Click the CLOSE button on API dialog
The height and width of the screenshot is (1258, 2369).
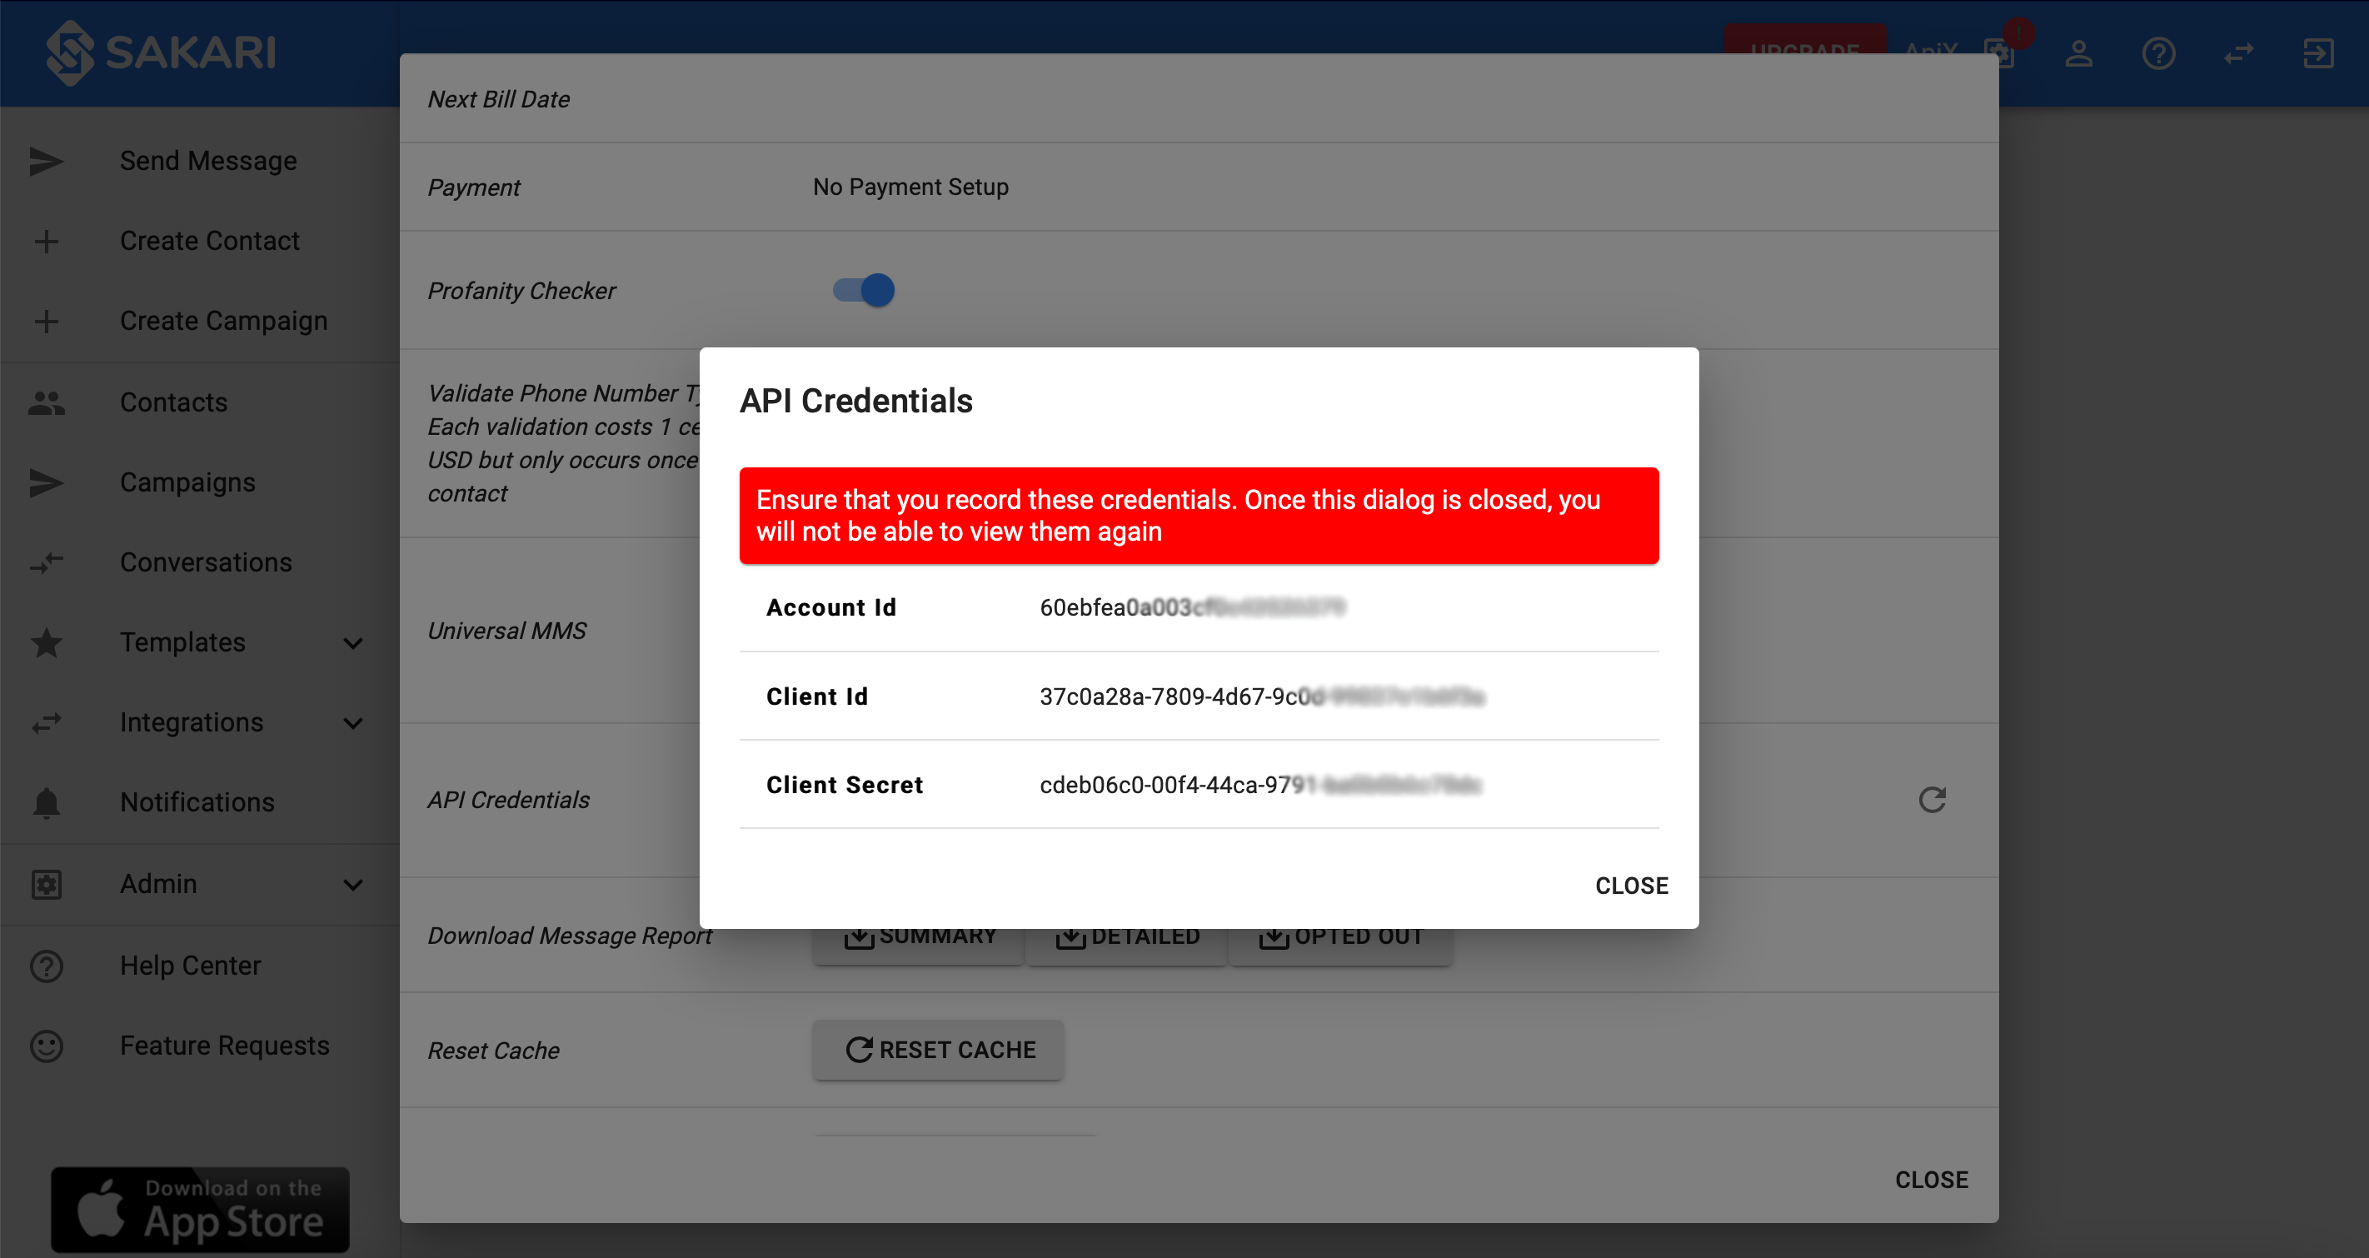pos(1631,884)
